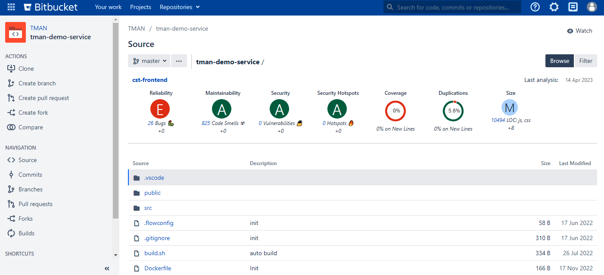The image size is (604, 275).
Task: Open the .gitignore file link
Action: pyautogui.click(x=157, y=238)
